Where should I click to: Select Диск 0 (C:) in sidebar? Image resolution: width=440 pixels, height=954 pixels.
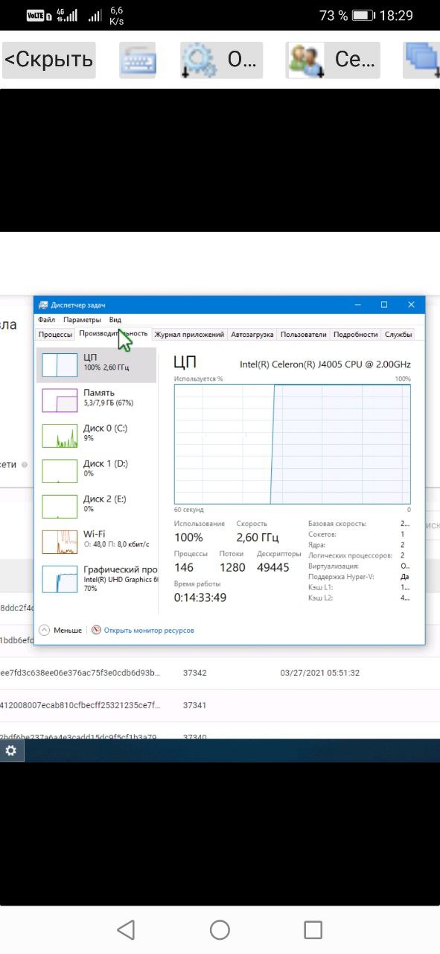(x=97, y=435)
